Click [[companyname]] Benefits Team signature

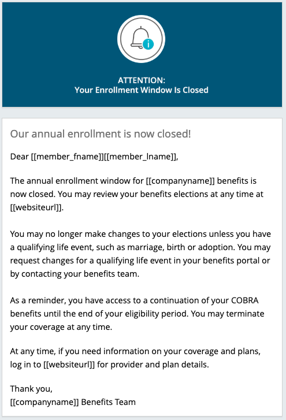point(73,402)
